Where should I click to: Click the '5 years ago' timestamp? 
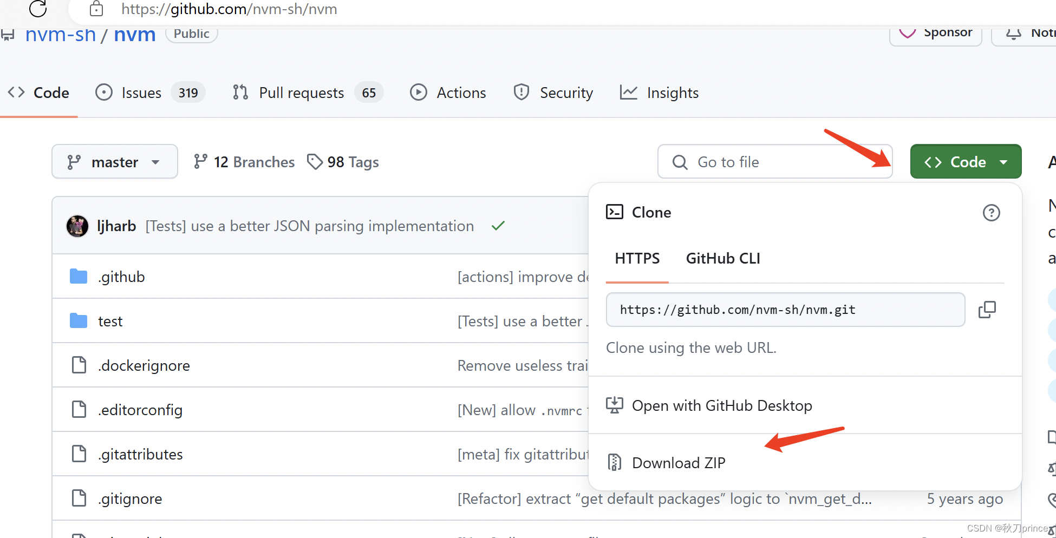point(964,498)
